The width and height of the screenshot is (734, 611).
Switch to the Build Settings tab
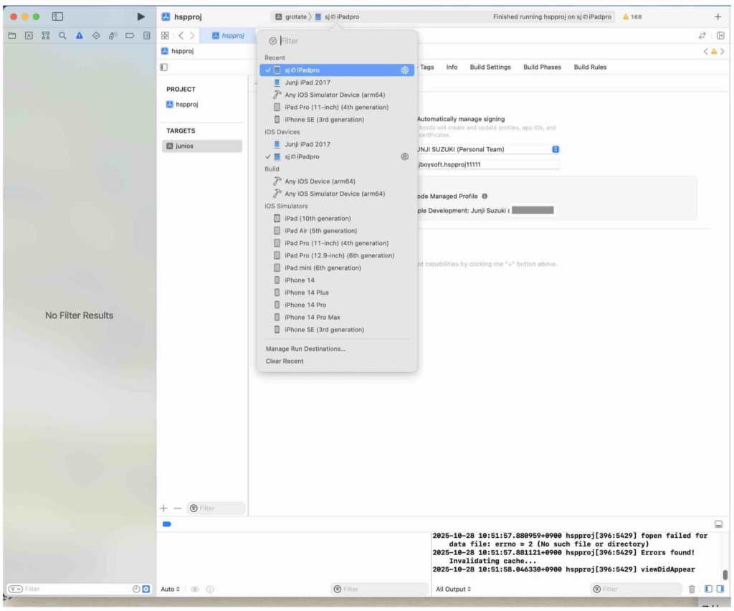pyautogui.click(x=490, y=67)
